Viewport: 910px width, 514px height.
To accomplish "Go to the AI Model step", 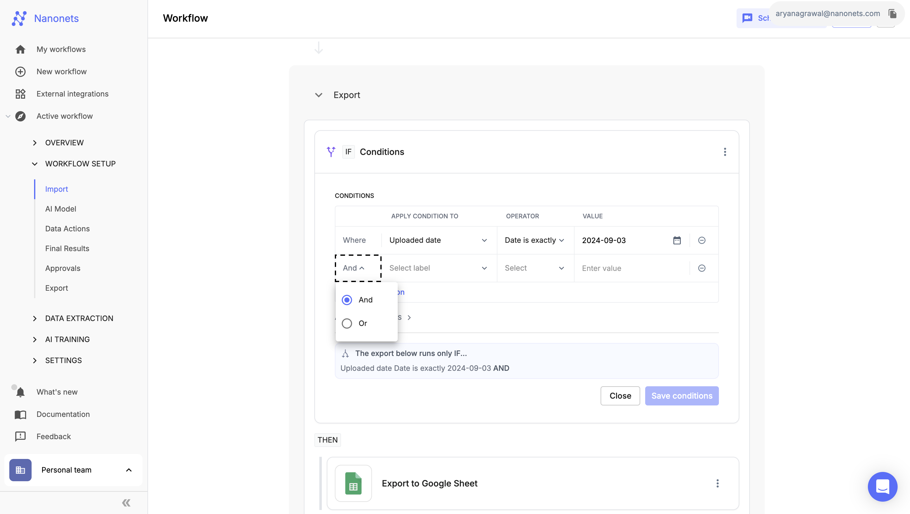I will 60,209.
